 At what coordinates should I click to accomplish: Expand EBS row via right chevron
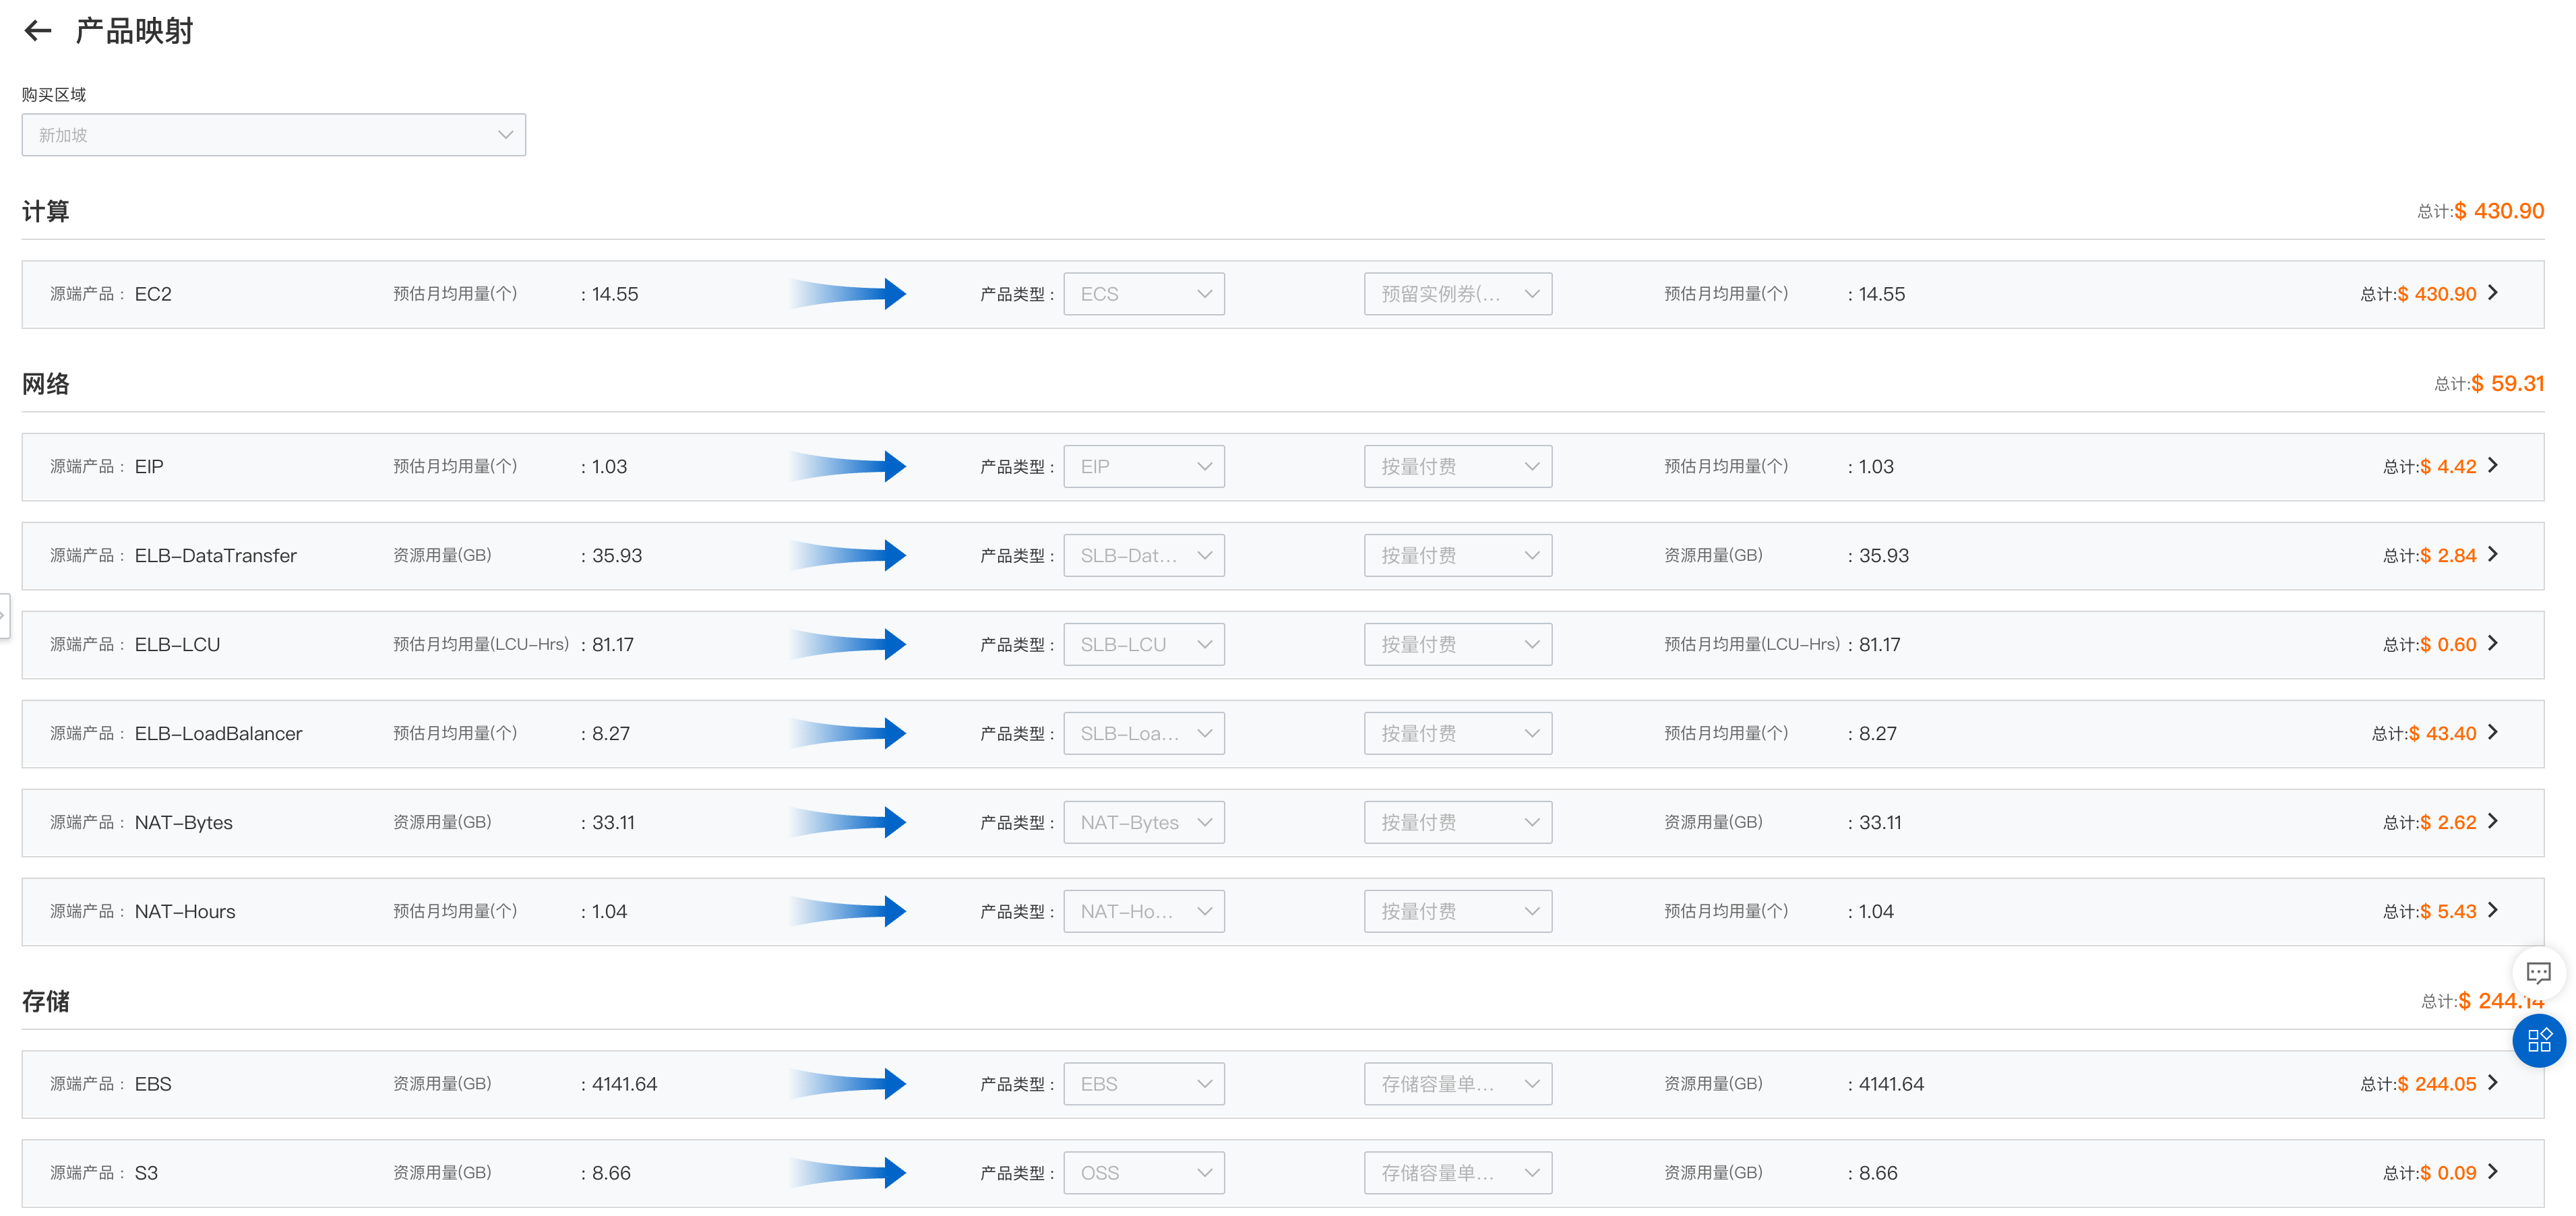(2494, 1083)
